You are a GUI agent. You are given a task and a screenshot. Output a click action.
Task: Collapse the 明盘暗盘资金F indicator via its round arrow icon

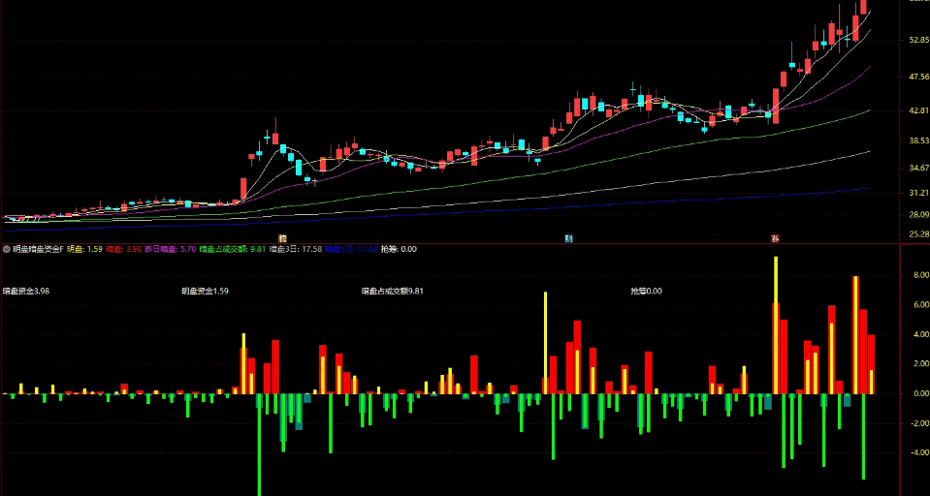(7, 250)
